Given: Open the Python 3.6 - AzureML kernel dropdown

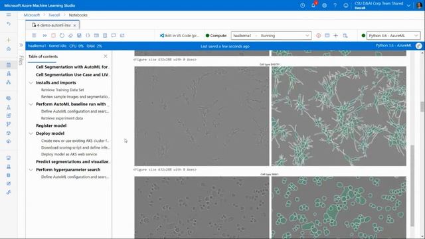Looking at the screenshot, I should tap(393, 35).
